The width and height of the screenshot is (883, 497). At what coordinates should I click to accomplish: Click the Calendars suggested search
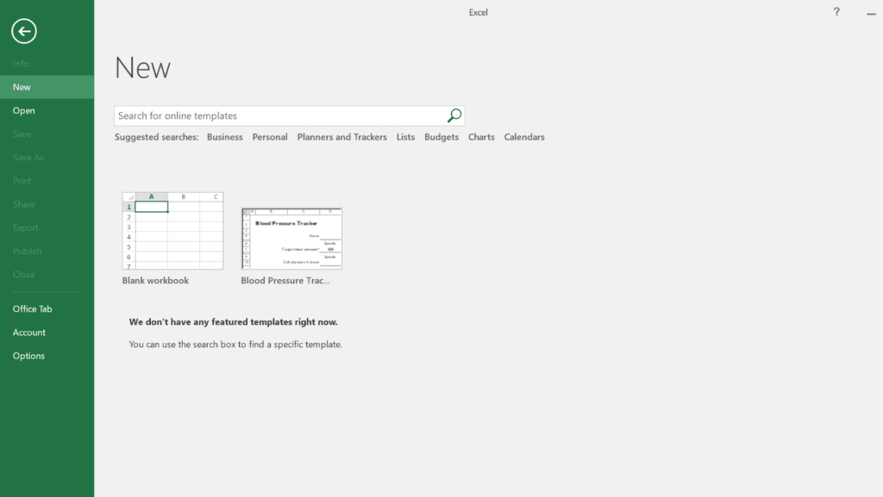click(524, 137)
